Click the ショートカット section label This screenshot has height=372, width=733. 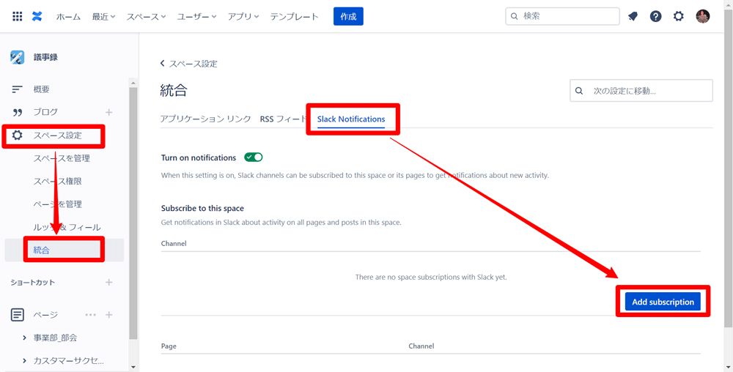pos(33,283)
